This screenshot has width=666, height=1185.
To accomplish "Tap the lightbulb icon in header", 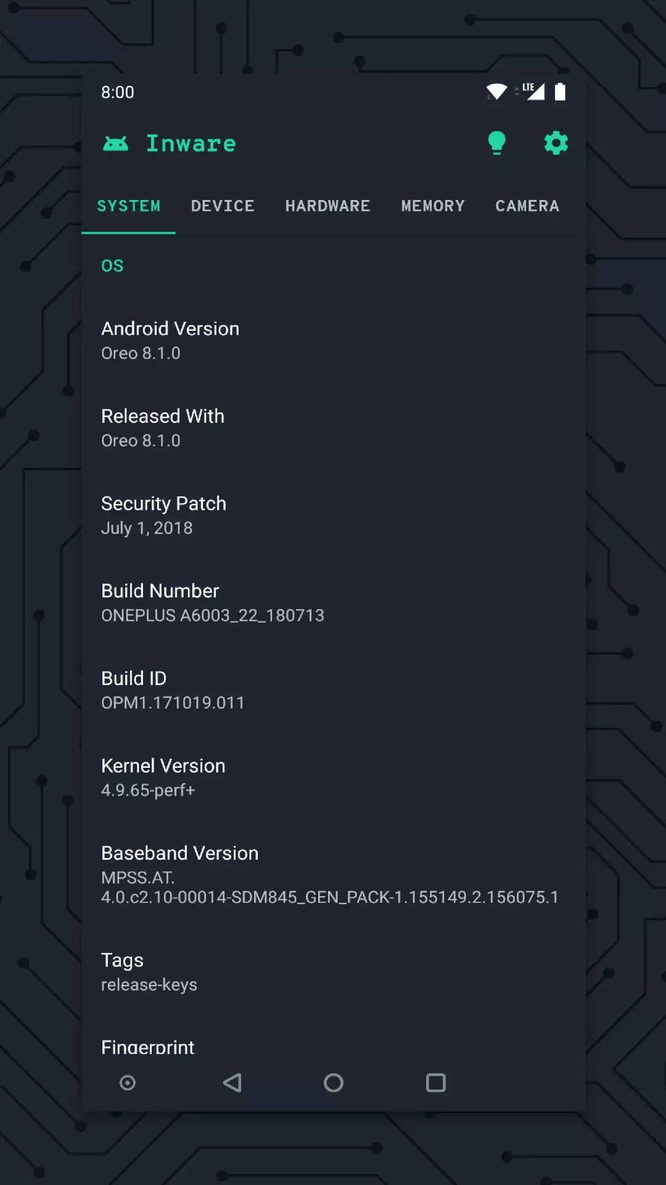I will [496, 143].
